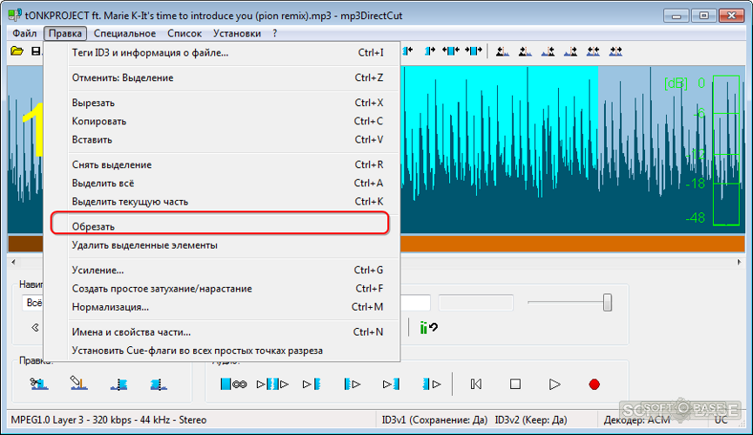Click the third icon in the audio playback panel
This screenshot has height=435, width=753.
[311, 385]
